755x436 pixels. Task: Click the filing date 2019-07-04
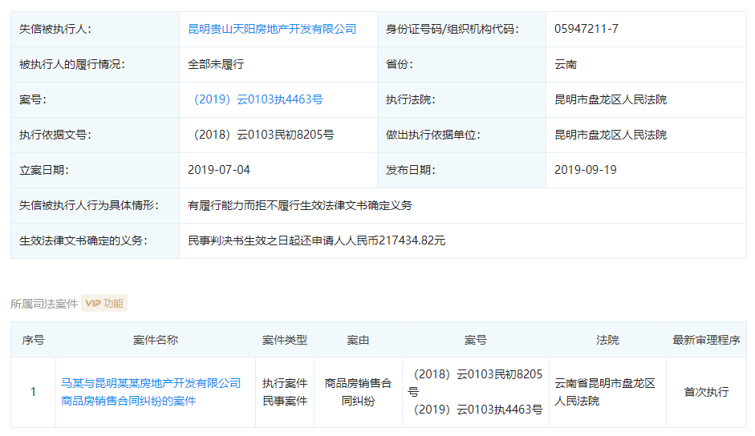[219, 170]
